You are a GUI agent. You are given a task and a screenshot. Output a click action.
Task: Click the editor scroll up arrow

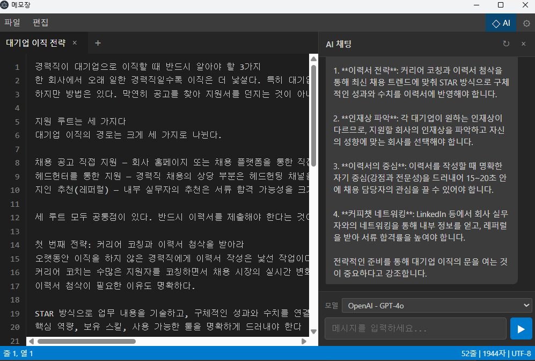point(313,59)
